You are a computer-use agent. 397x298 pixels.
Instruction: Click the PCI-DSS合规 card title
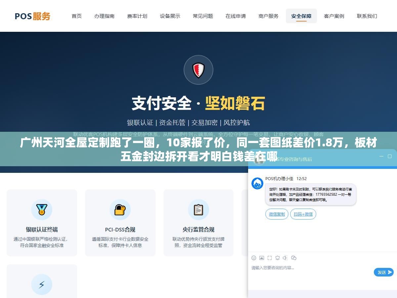(x=120, y=229)
